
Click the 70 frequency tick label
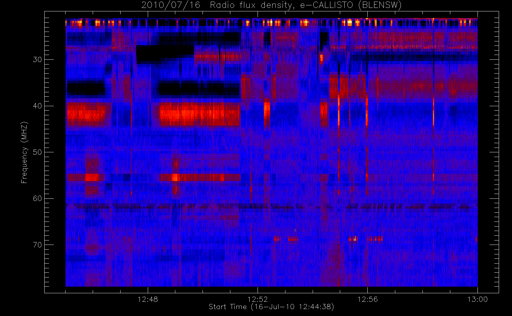[x=37, y=245]
